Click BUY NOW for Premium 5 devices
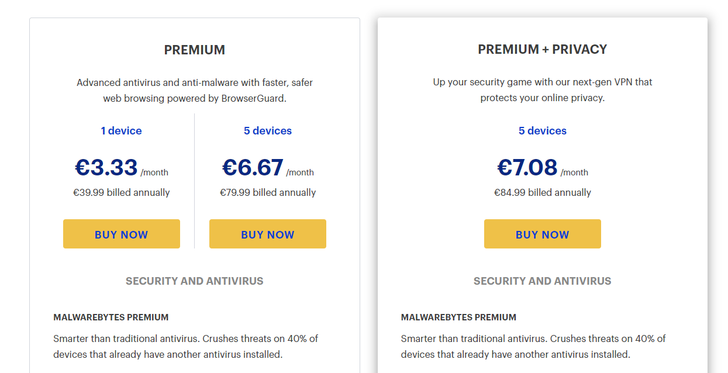The height and width of the screenshot is (373, 728). (267, 234)
